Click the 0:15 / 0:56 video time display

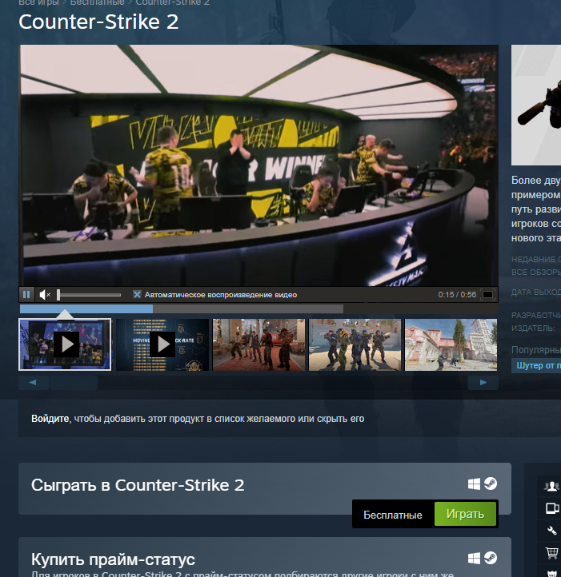pos(457,295)
